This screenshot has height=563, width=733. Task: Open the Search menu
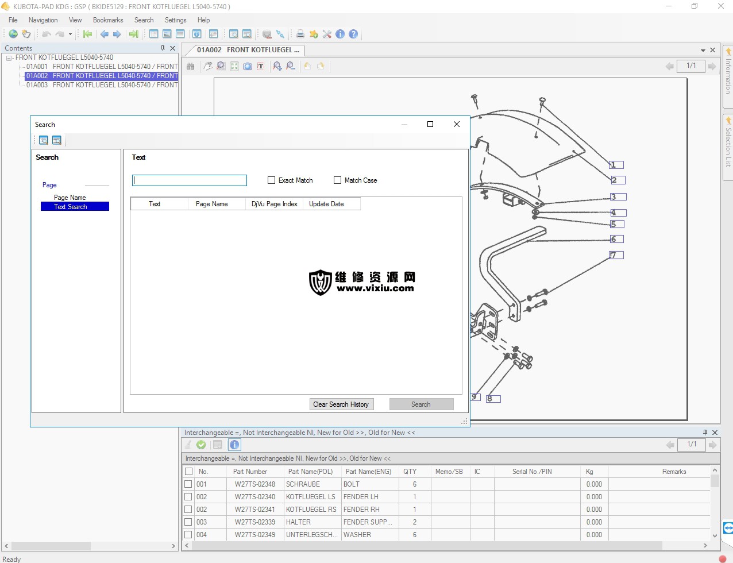(144, 20)
